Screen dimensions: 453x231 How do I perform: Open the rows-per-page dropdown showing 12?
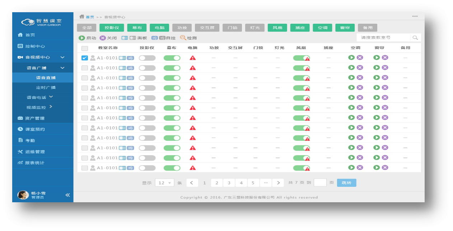pyautogui.click(x=164, y=183)
